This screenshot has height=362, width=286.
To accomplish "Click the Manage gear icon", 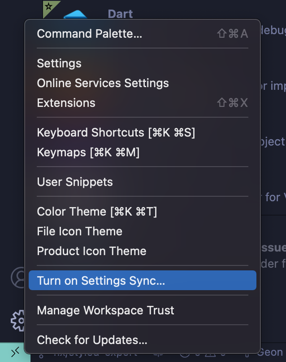I will point(18,321).
